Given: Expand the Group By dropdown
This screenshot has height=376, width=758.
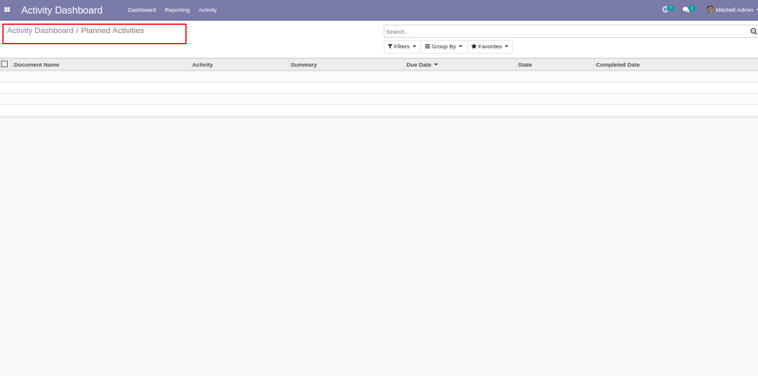Looking at the screenshot, I should click(444, 47).
